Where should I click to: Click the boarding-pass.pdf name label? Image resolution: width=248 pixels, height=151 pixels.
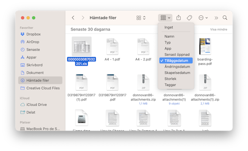205,61
